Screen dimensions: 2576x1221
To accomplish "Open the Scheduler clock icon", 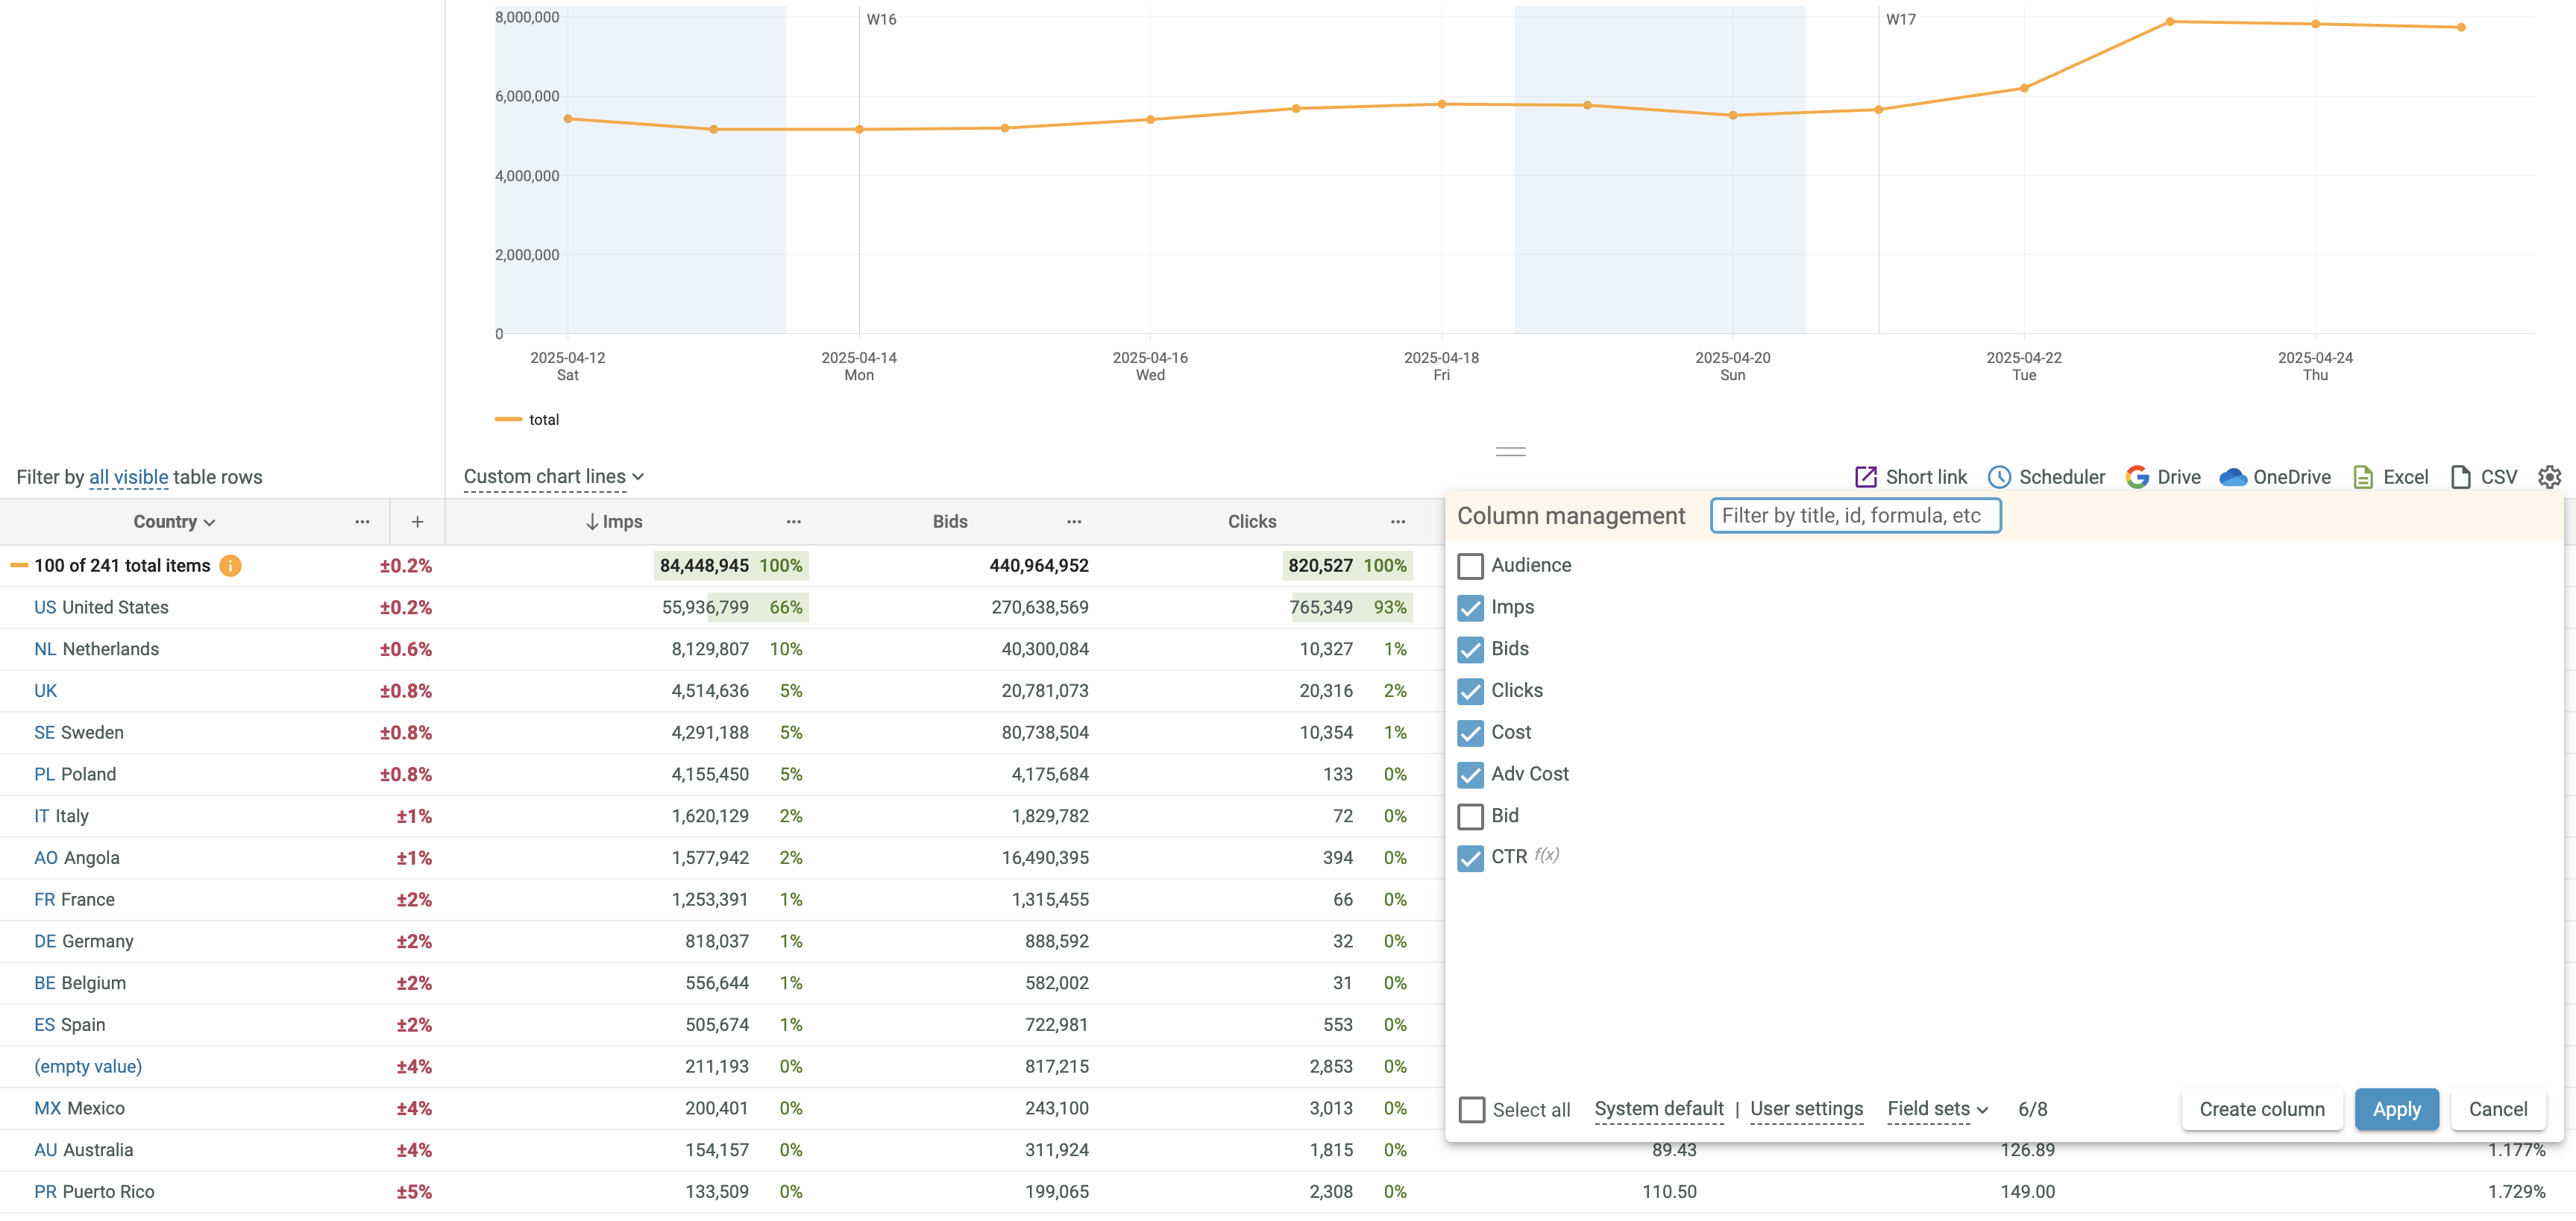I will (1998, 476).
